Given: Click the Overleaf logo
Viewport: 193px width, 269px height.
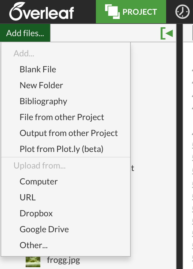Looking at the screenshot, I should [42, 12].
